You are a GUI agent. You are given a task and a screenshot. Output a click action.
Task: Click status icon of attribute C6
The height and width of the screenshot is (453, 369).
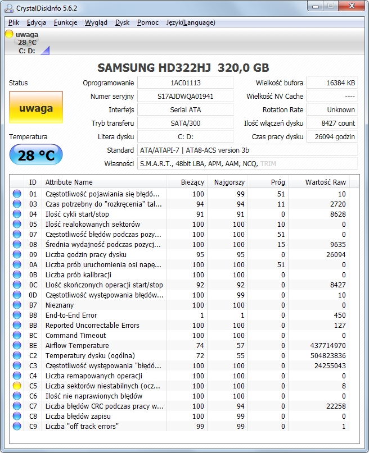point(17,396)
